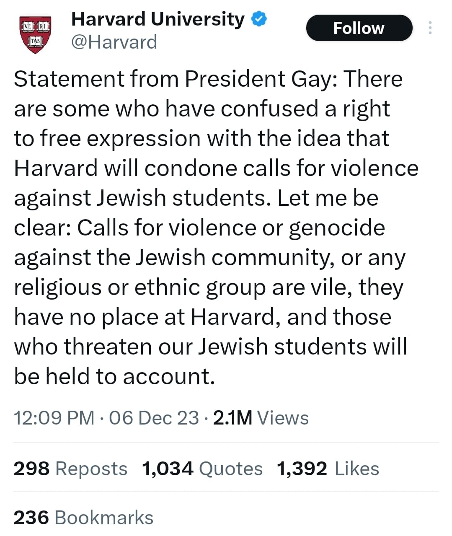
Task: Click the 12:09 PM timestamp
Action: click(x=54, y=418)
